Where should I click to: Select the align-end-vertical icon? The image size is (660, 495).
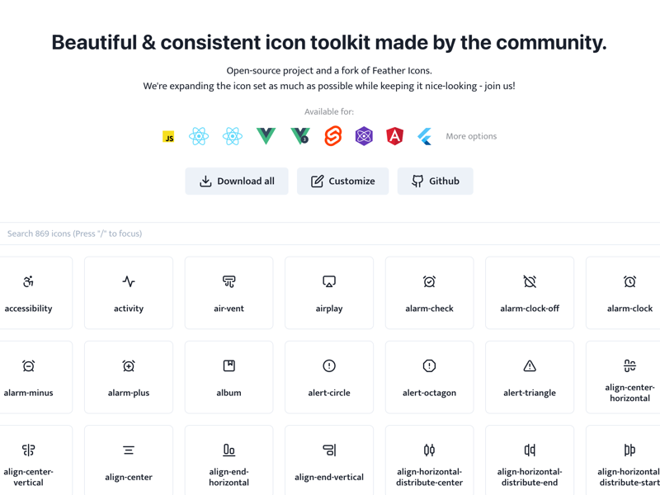tap(329, 460)
